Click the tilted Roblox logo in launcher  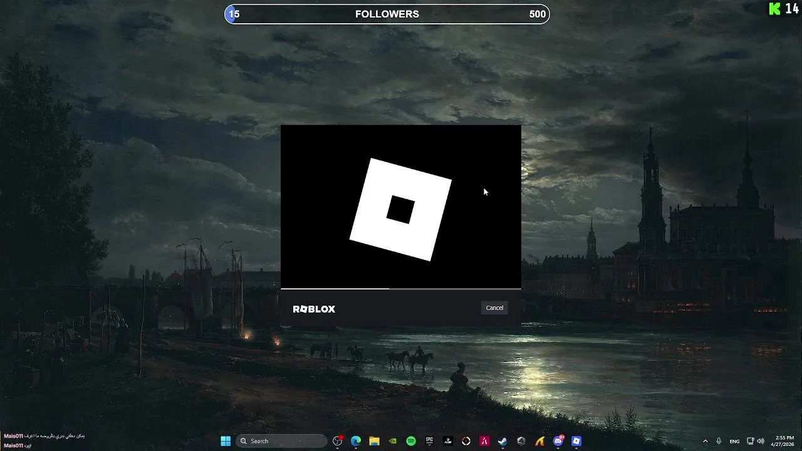(400, 209)
